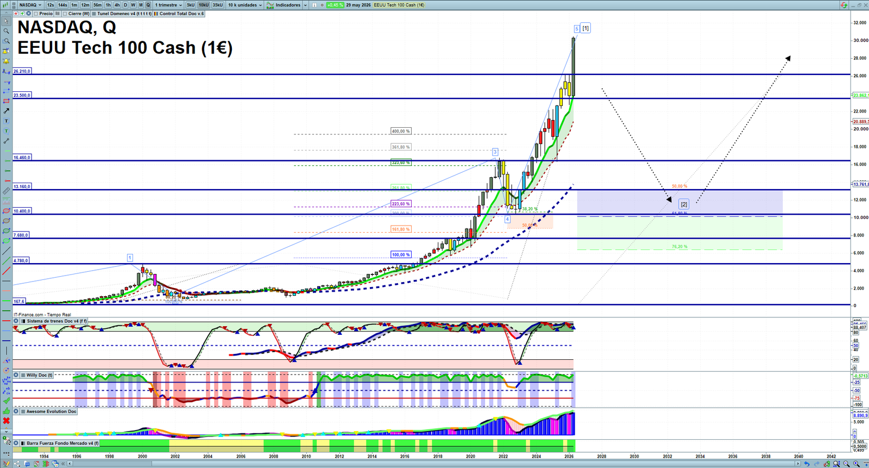
Task: Collapse bottom toolbar with double chevron
Action: (63, 464)
